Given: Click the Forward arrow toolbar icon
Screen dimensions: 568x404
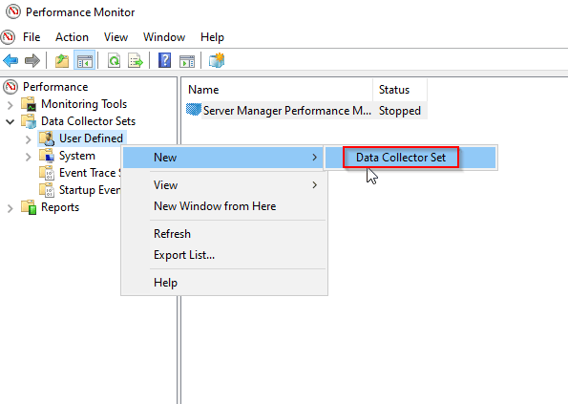Looking at the screenshot, I should pyautogui.click(x=32, y=60).
